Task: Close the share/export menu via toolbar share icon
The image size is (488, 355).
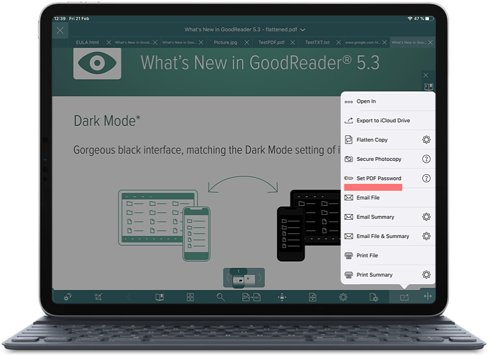Action: (x=404, y=297)
